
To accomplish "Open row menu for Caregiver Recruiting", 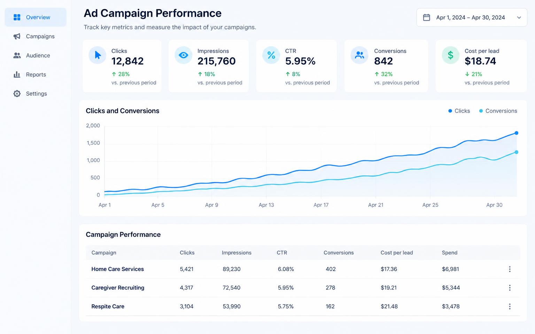I will [510, 288].
